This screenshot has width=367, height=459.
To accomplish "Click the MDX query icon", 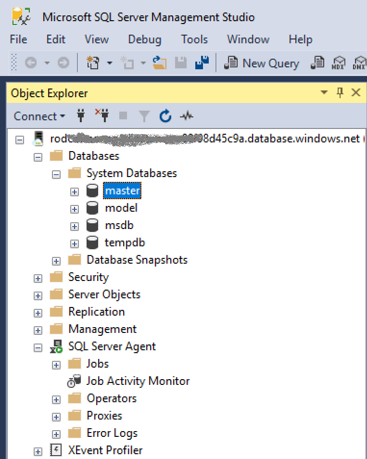I will click(x=340, y=63).
